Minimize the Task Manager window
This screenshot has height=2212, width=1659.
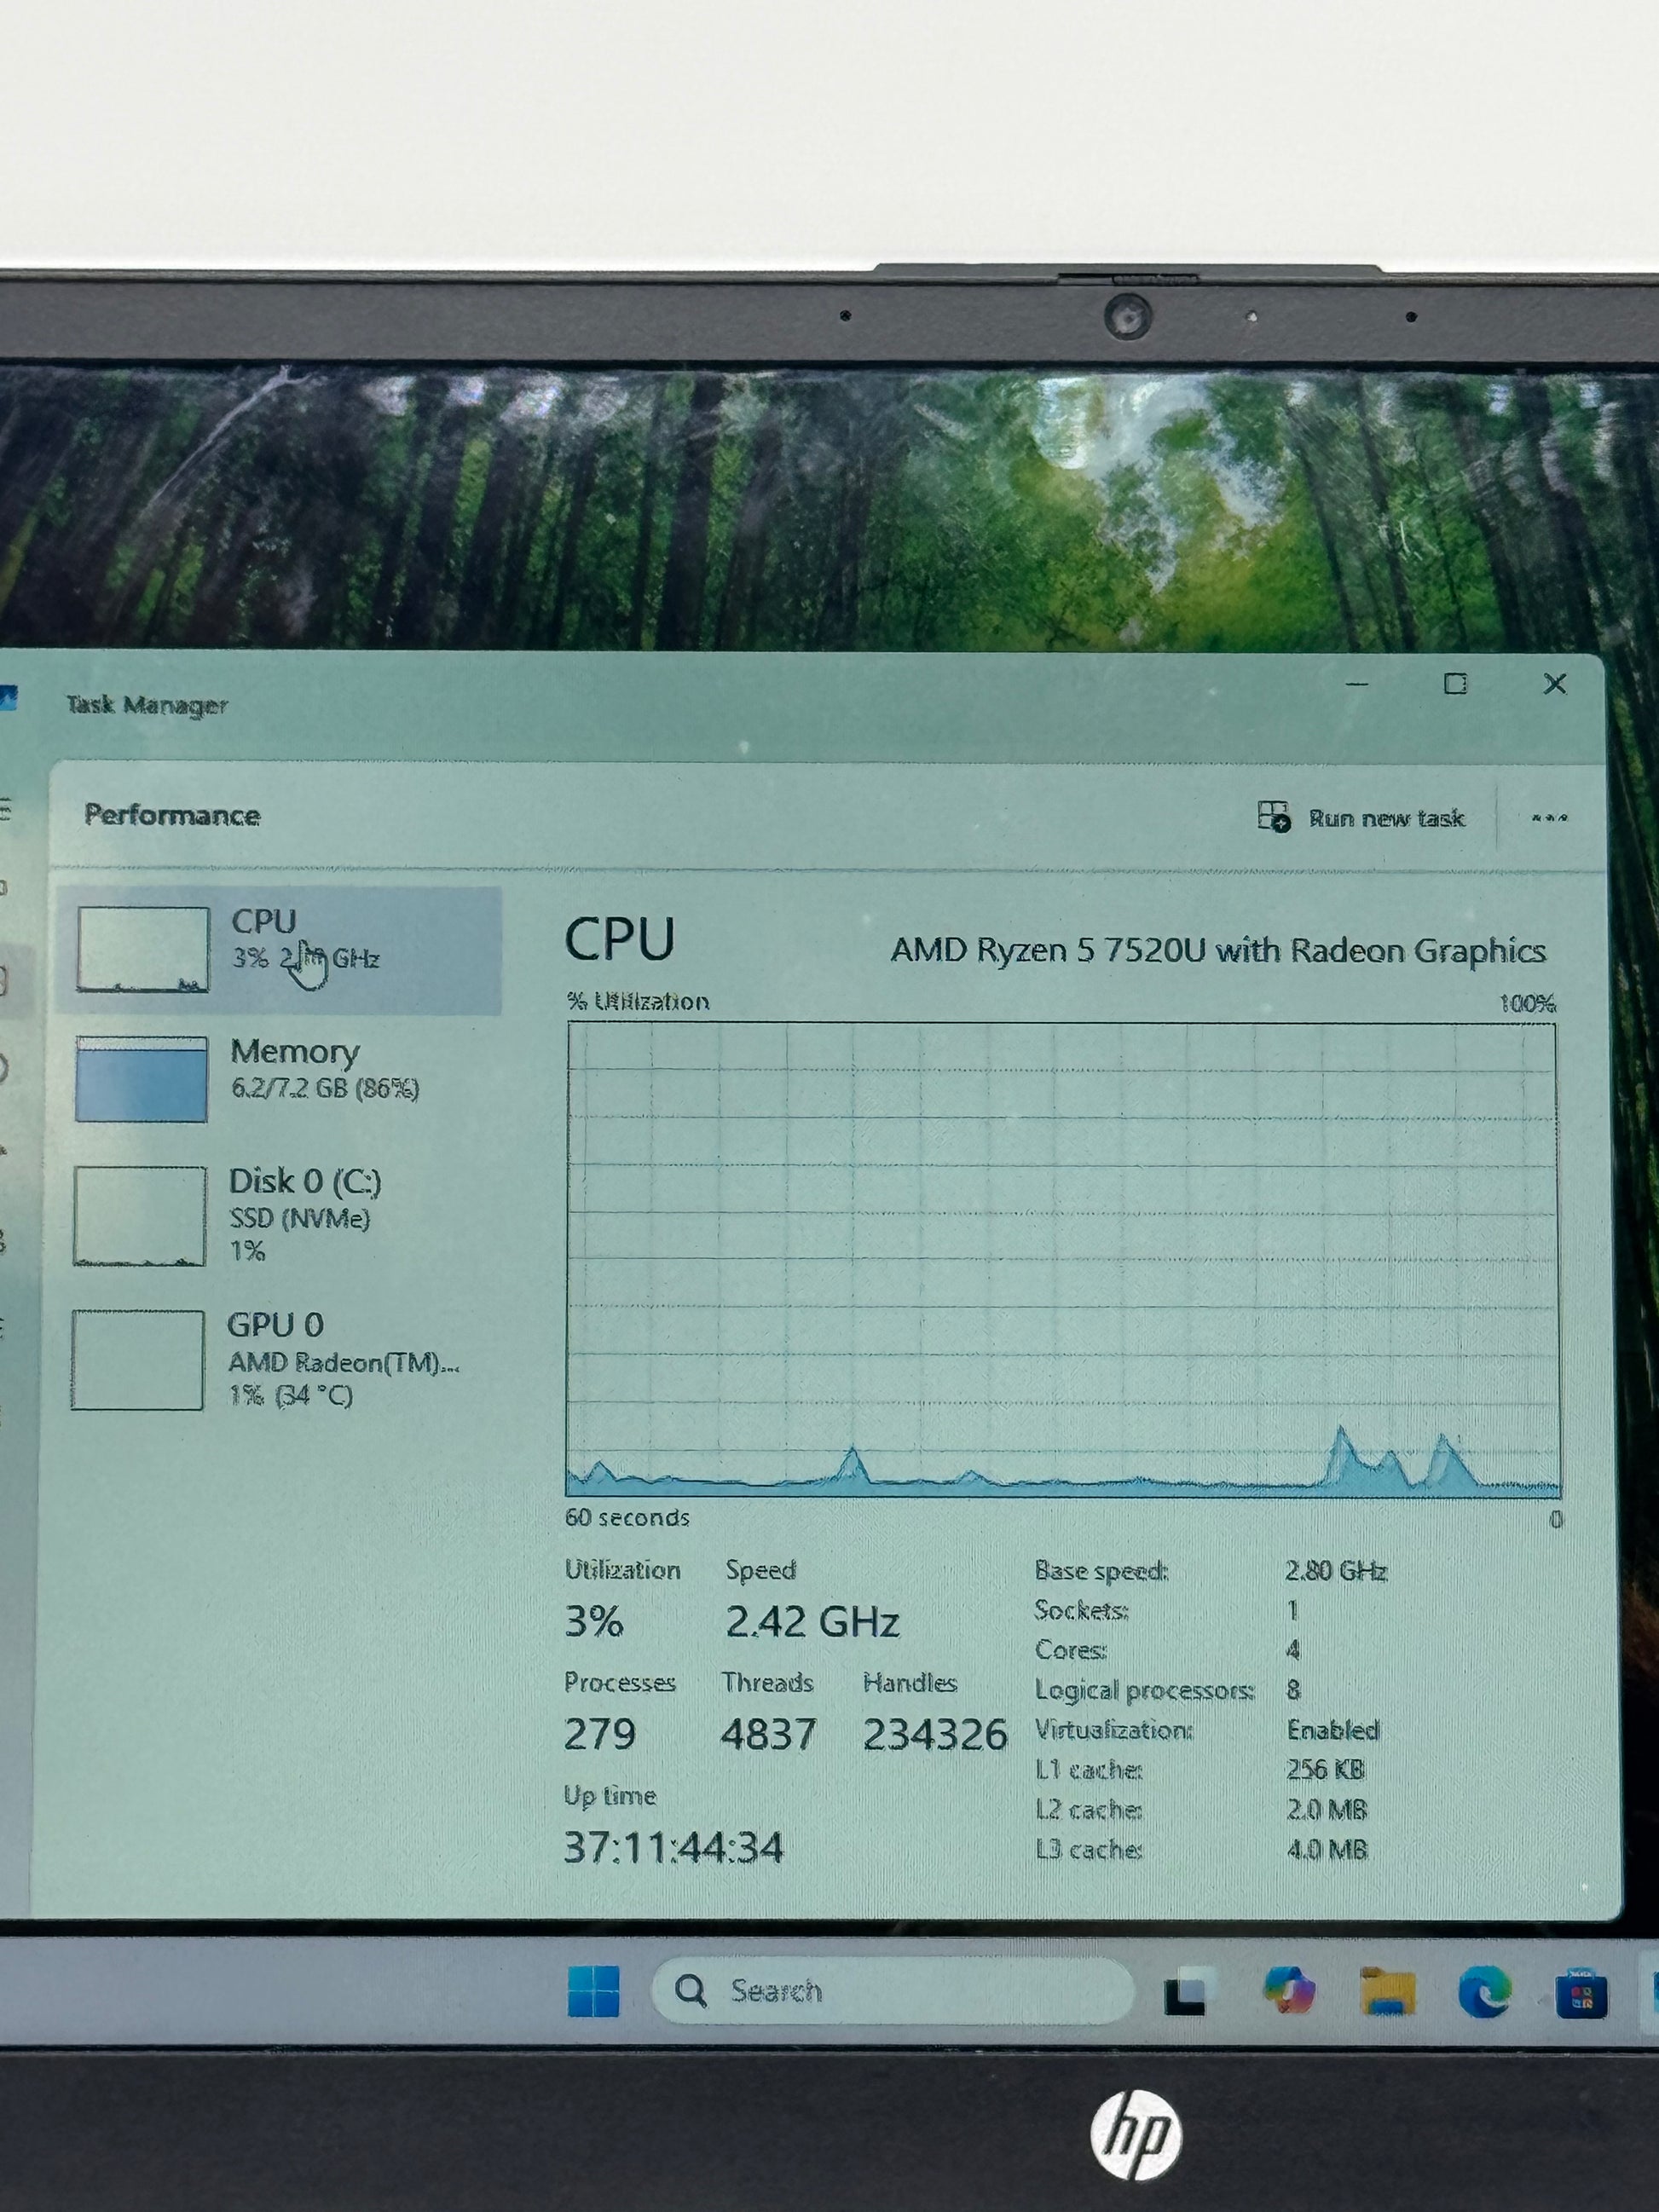click(1357, 684)
